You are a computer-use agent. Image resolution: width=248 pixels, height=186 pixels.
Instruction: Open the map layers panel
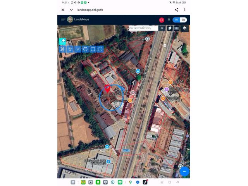pos(184,28)
